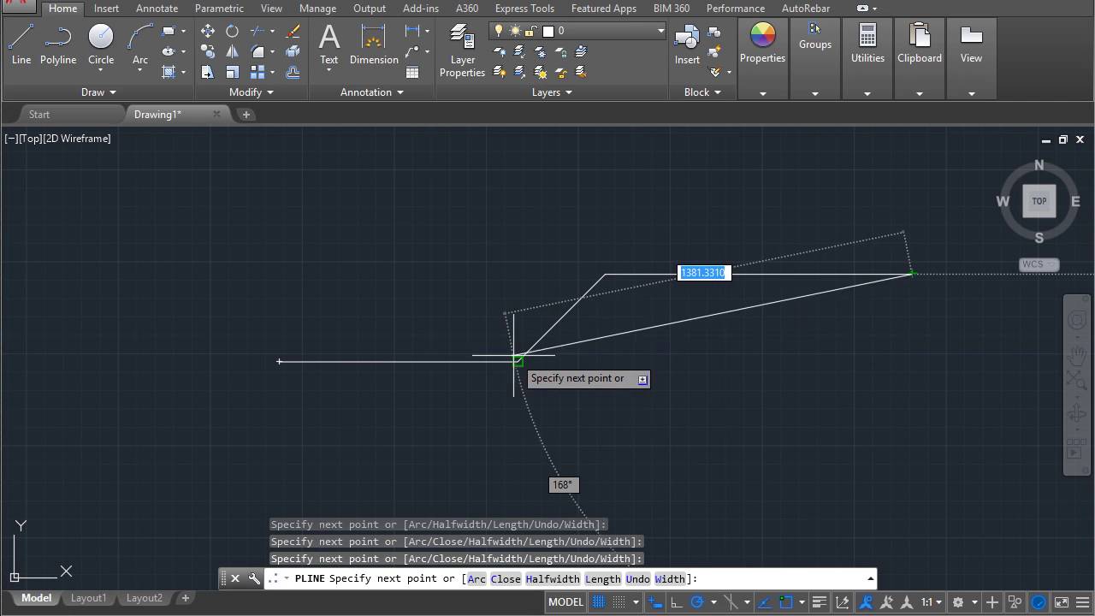Click the Trim tool icon

click(257, 31)
